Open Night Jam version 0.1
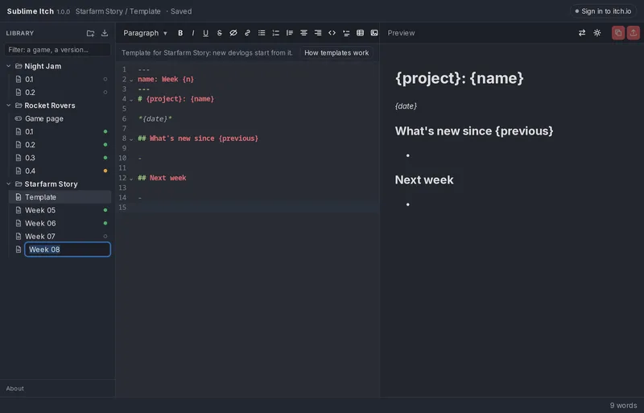 pos(60,79)
